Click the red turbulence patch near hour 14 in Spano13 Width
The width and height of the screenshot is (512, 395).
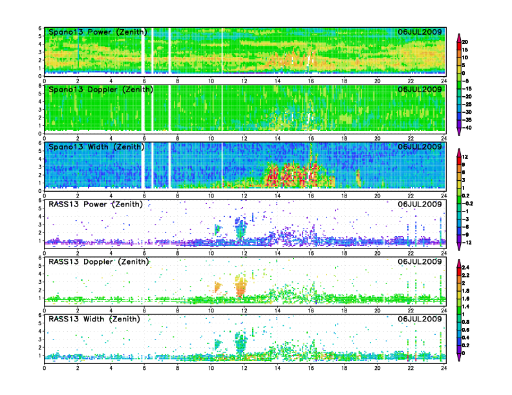coord(273,177)
